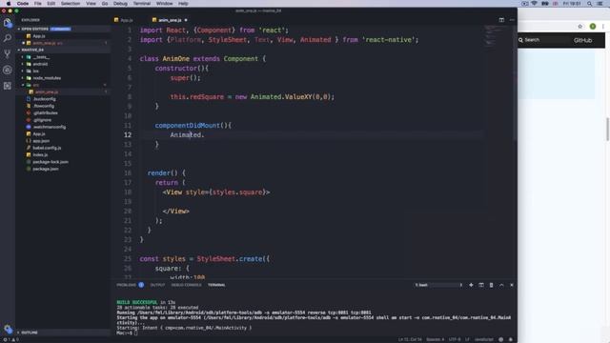Open package.json in file tree

pyautogui.click(x=46, y=170)
